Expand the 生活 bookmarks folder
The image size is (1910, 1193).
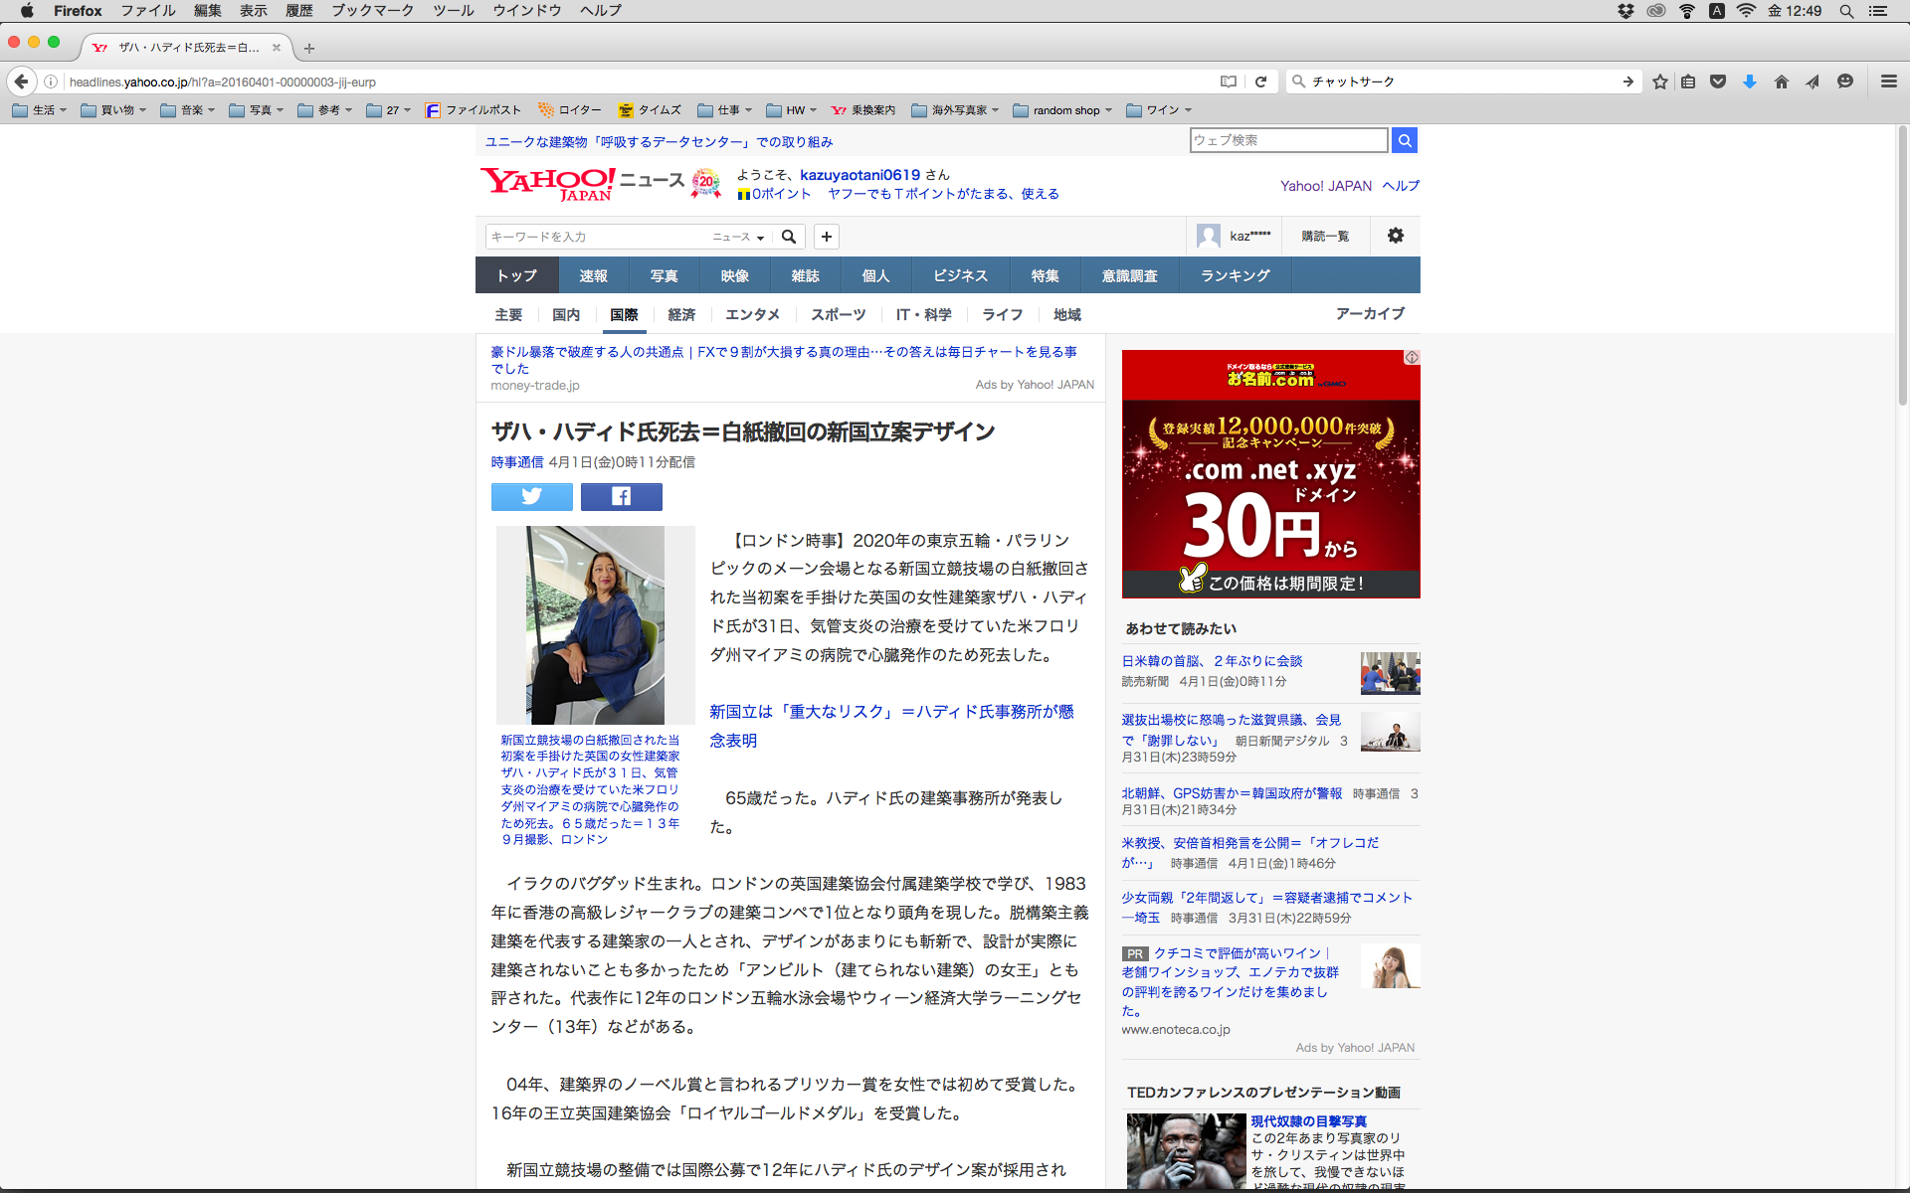(x=40, y=110)
